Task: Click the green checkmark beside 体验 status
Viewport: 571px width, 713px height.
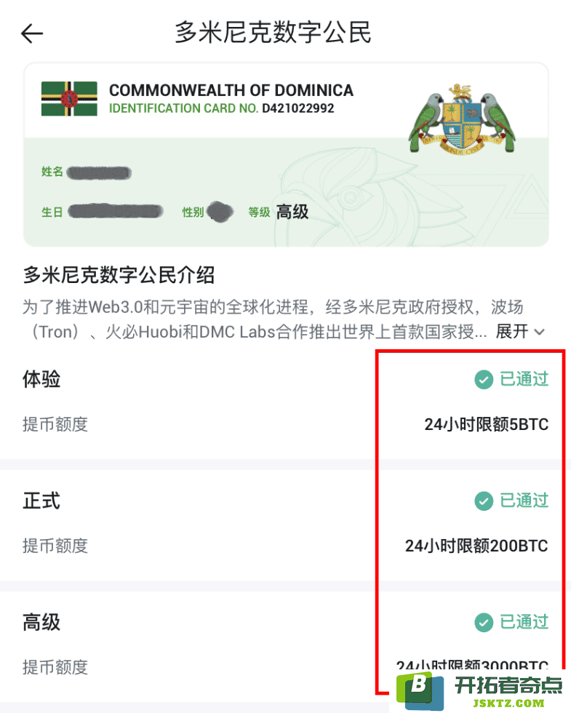Action: pyautogui.click(x=484, y=379)
